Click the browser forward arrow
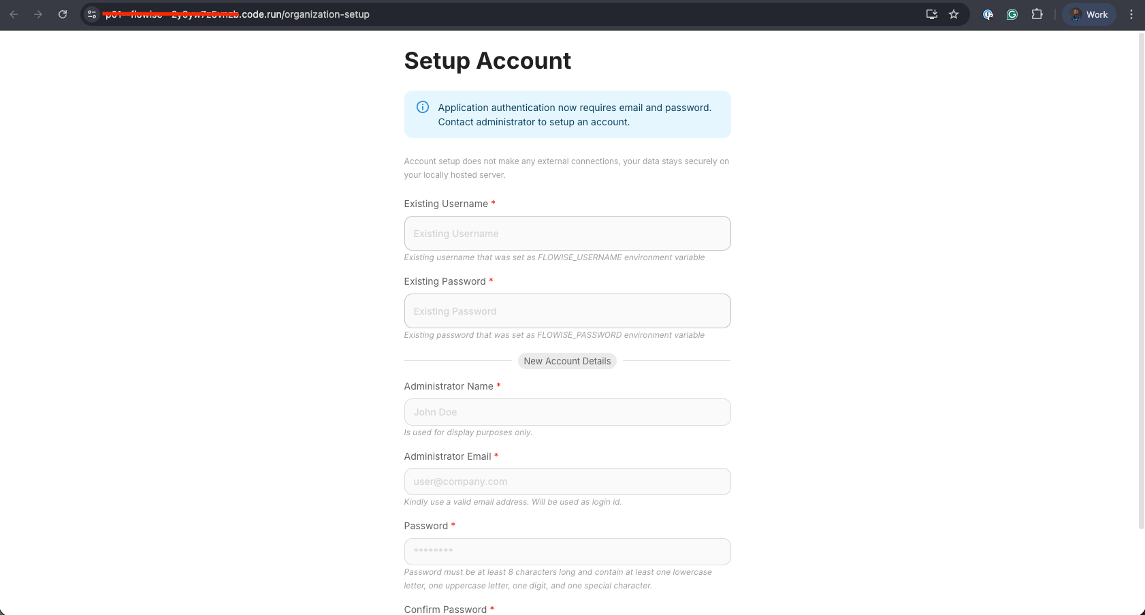Viewport: 1145px width, 615px height. click(x=38, y=14)
